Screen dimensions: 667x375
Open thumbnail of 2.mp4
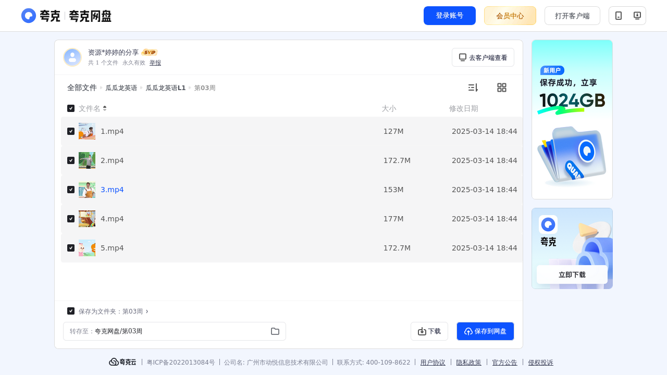(x=87, y=160)
